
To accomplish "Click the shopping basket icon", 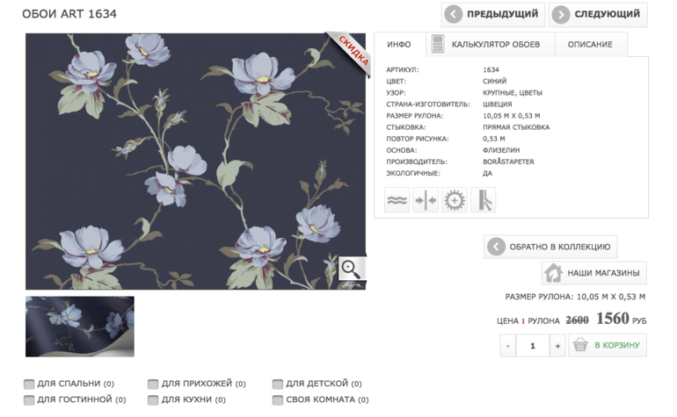I will [580, 344].
